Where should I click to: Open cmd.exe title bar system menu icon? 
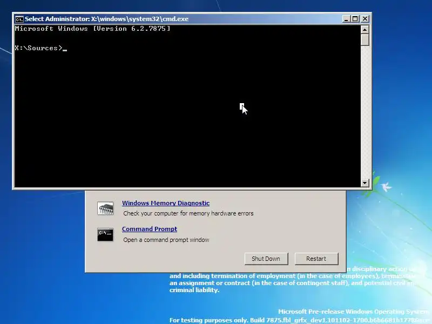click(x=19, y=19)
